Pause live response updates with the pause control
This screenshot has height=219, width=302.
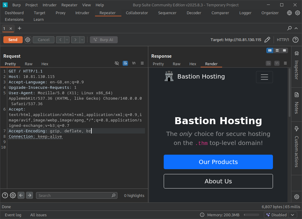point(270,50)
